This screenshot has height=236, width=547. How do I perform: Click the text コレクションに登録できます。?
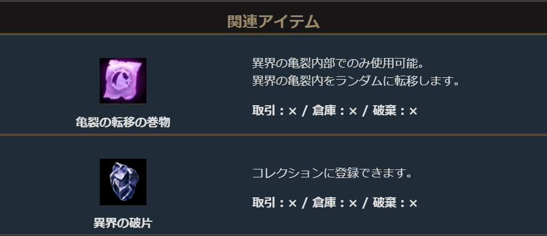point(332,173)
